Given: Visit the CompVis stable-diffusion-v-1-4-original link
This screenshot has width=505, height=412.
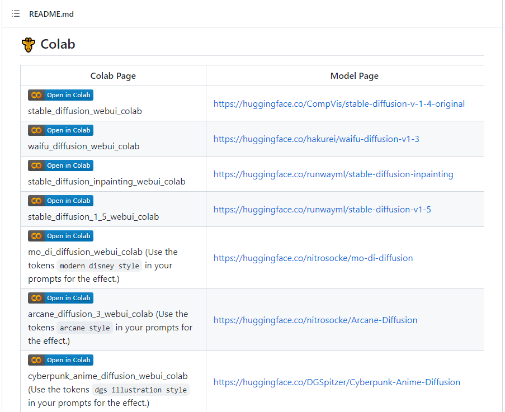Looking at the screenshot, I should tap(339, 103).
